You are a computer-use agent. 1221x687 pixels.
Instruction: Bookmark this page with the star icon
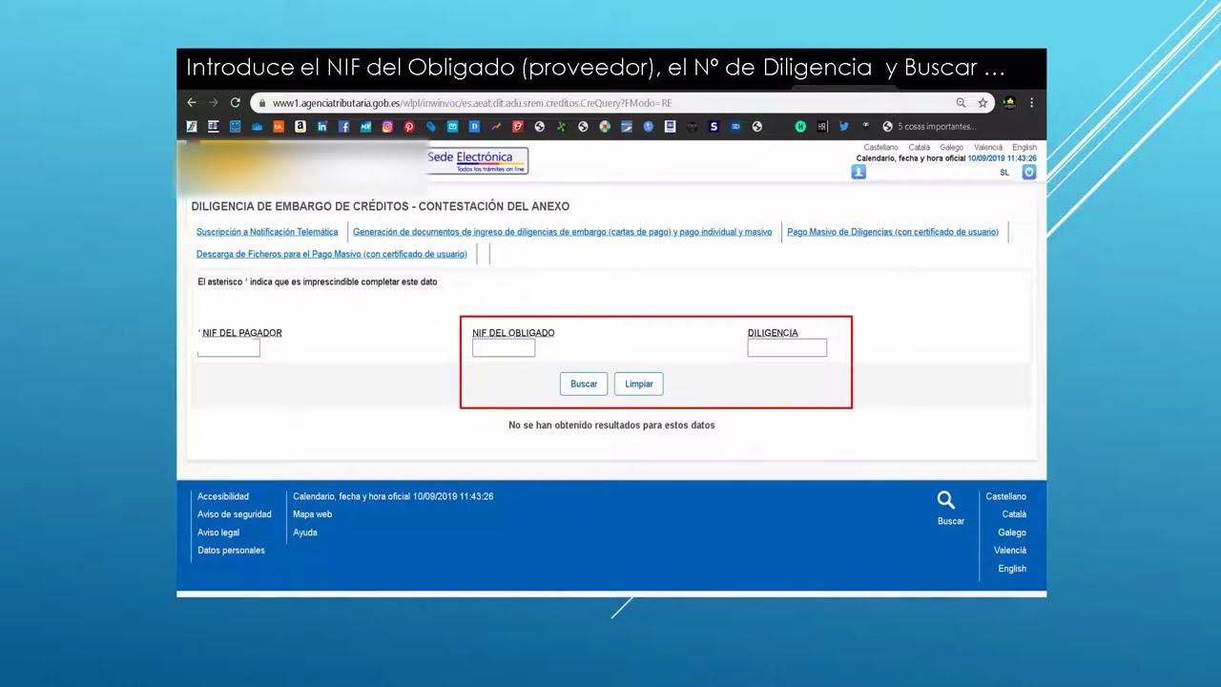(982, 102)
